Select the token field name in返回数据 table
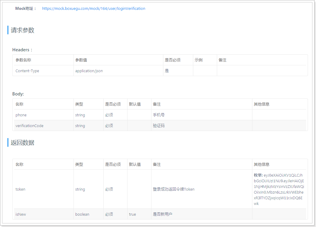Image resolution: width=316 pixels, height=227 pixels. pyautogui.click(x=20, y=189)
